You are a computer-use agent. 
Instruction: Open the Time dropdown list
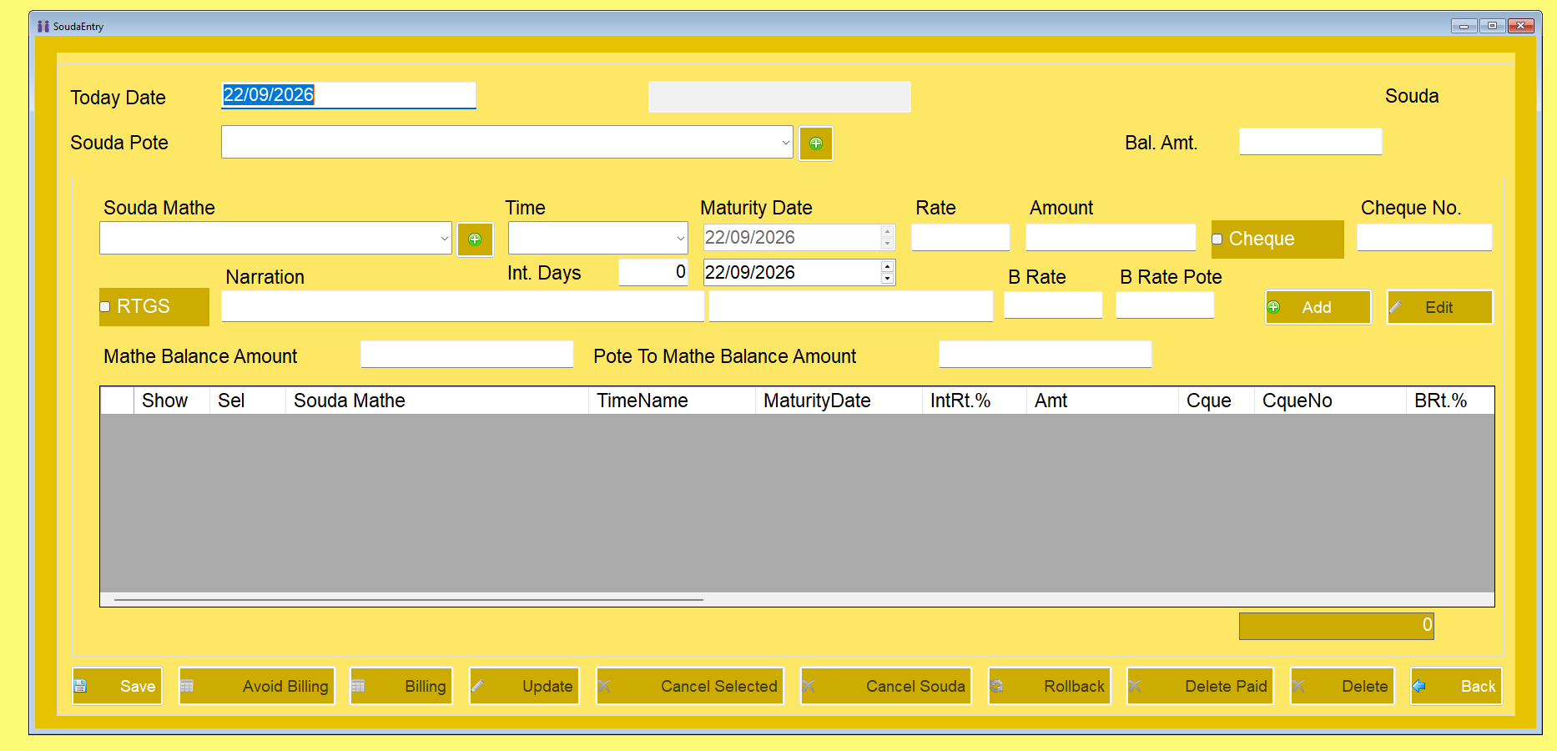click(x=681, y=239)
